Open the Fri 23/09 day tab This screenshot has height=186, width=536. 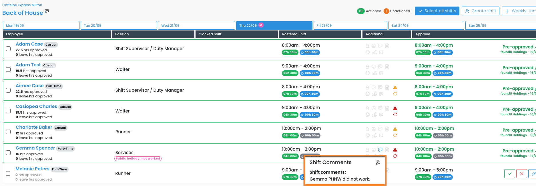[x=350, y=25]
